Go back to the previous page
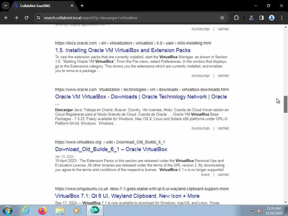This screenshot has width=288, height=216. coord(6,18)
